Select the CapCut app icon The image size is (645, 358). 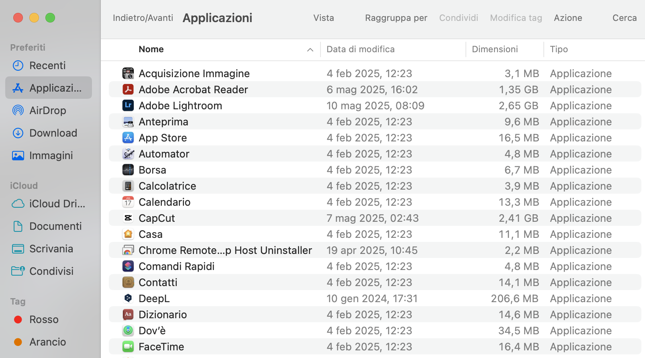pos(128,218)
